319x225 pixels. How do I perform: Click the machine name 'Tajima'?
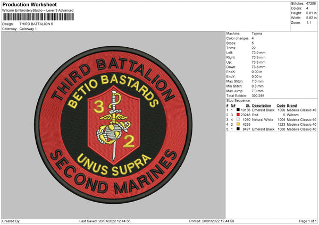click(x=257, y=33)
